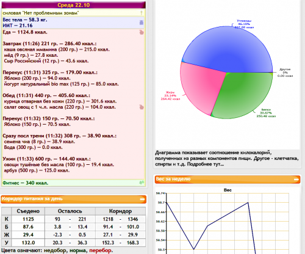
Task: Click the ИМТ — 21.16 line
Action: (x=18, y=26)
